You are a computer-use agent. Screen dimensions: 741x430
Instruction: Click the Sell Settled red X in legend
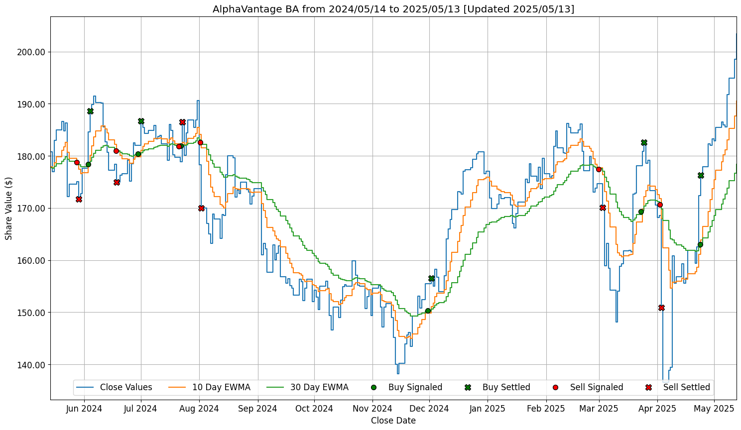648,387
